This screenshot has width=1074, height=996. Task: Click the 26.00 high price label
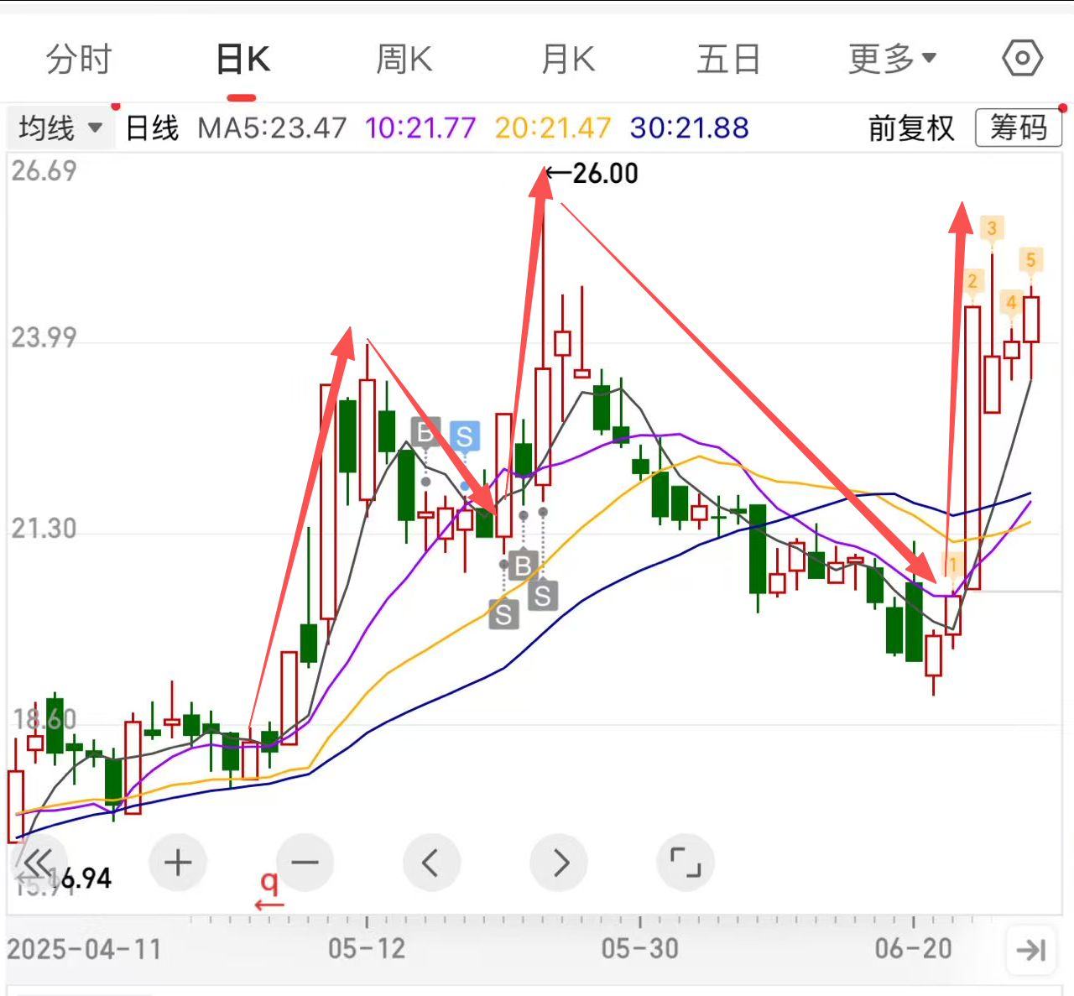pyautogui.click(x=604, y=174)
